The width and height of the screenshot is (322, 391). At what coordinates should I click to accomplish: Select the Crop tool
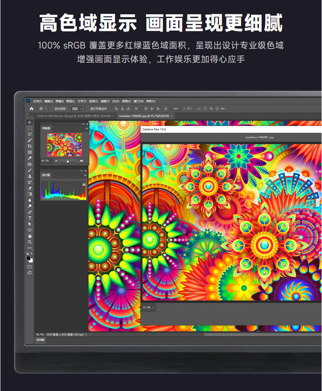click(30, 146)
